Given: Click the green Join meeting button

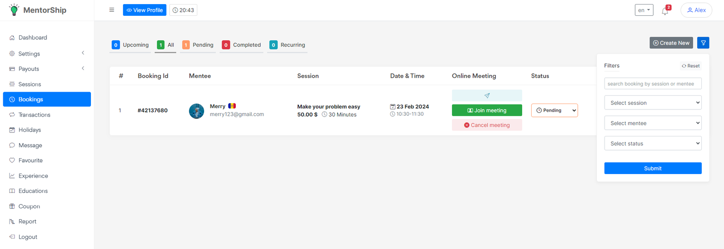Looking at the screenshot, I should click(x=487, y=110).
